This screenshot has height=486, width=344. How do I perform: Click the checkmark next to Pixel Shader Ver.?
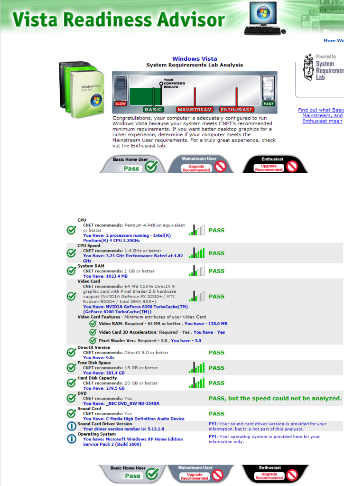[x=93, y=340]
